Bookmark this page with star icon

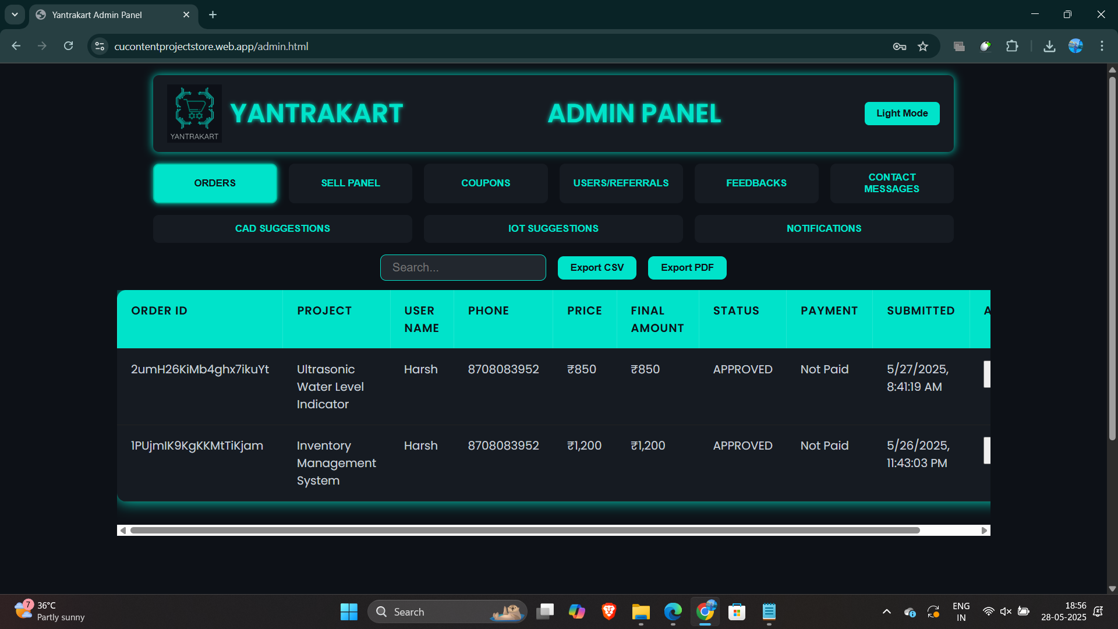(x=923, y=47)
